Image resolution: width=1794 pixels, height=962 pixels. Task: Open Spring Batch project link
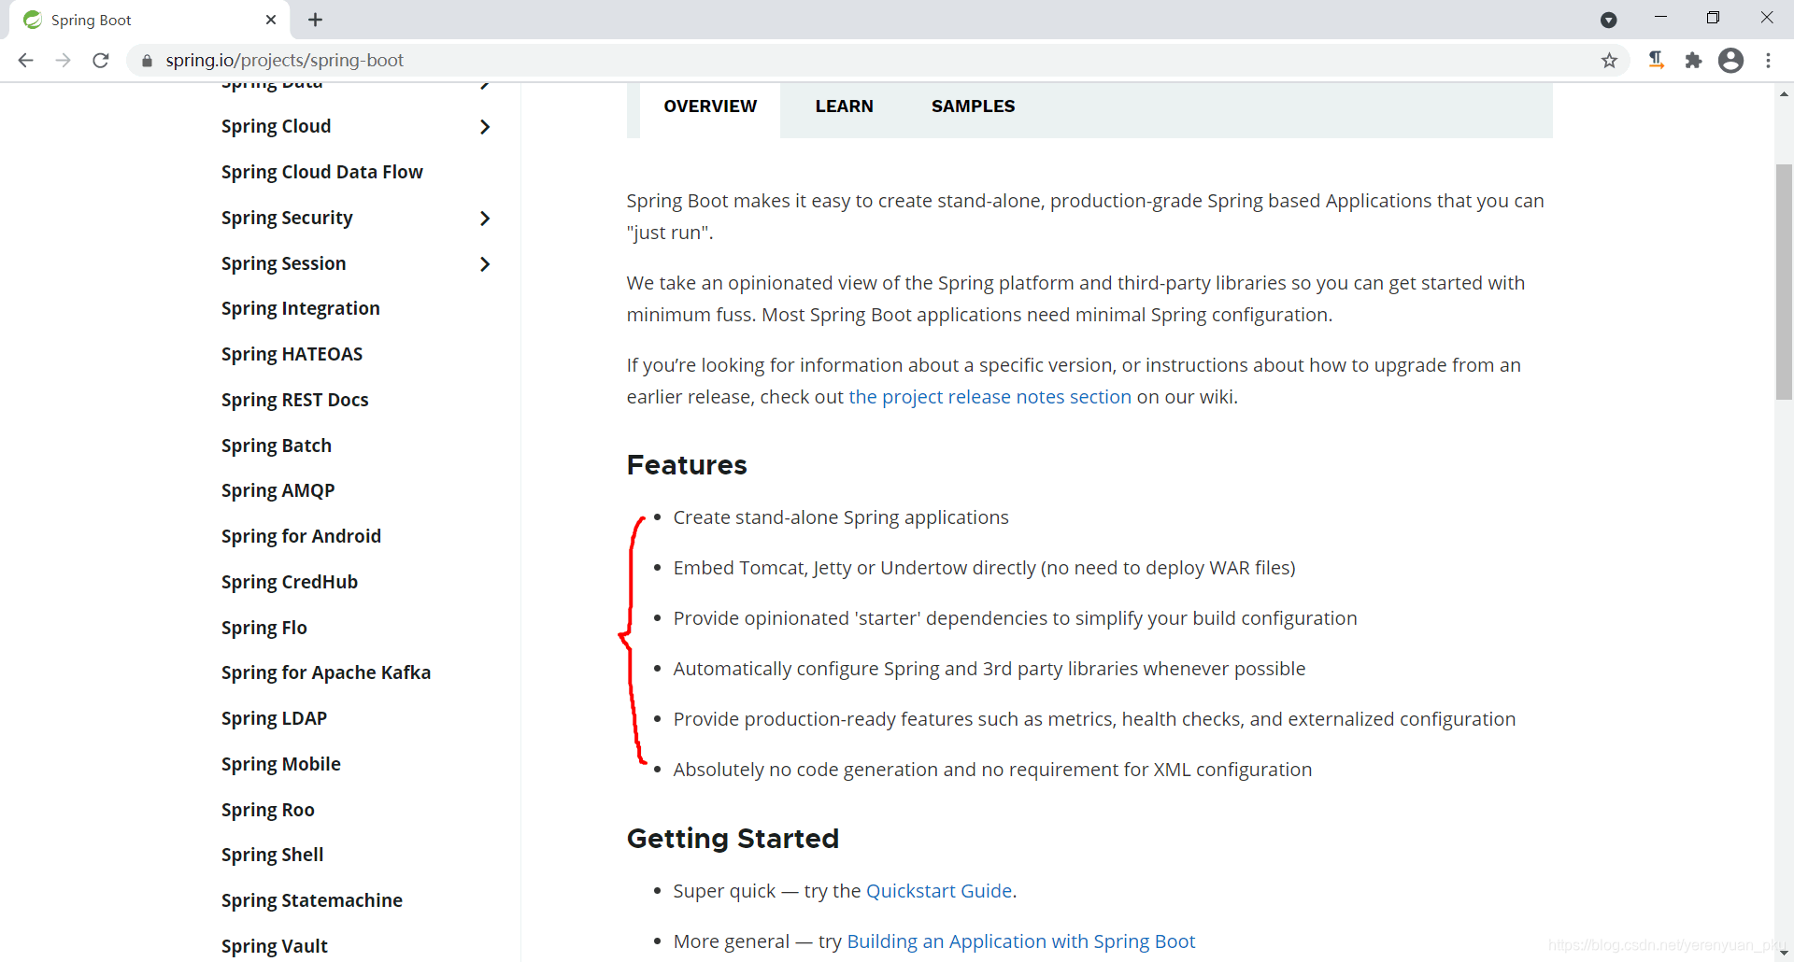[x=276, y=446]
